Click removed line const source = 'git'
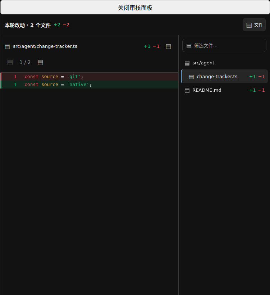This screenshot has height=295, width=270. coord(90,77)
